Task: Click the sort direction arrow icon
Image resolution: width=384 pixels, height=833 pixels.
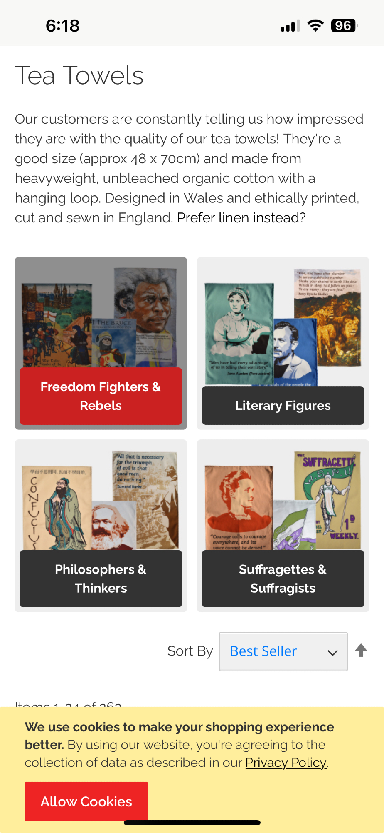Action: tap(361, 651)
